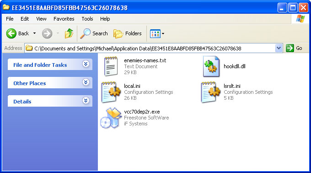Click the File and Folder Tasks header
The width and height of the screenshot is (311, 173).
point(50,64)
